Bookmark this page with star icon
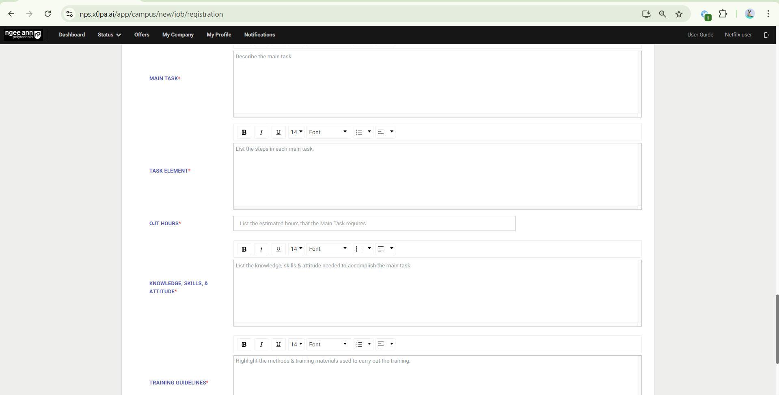This screenshot has width=779, height=395. 679,14
